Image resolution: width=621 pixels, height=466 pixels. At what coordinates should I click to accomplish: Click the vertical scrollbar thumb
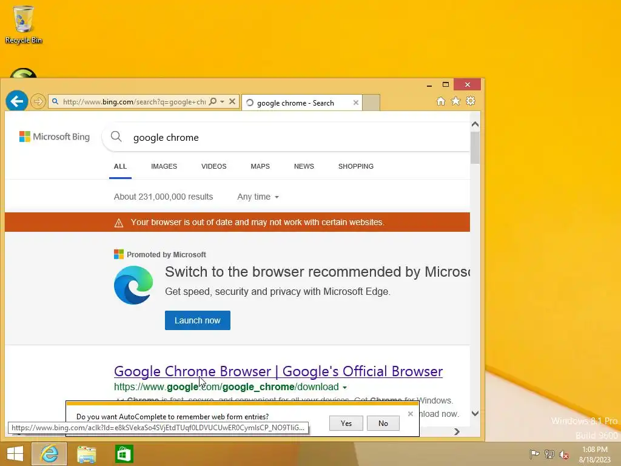pyautogui.click(x=475, y=147)
